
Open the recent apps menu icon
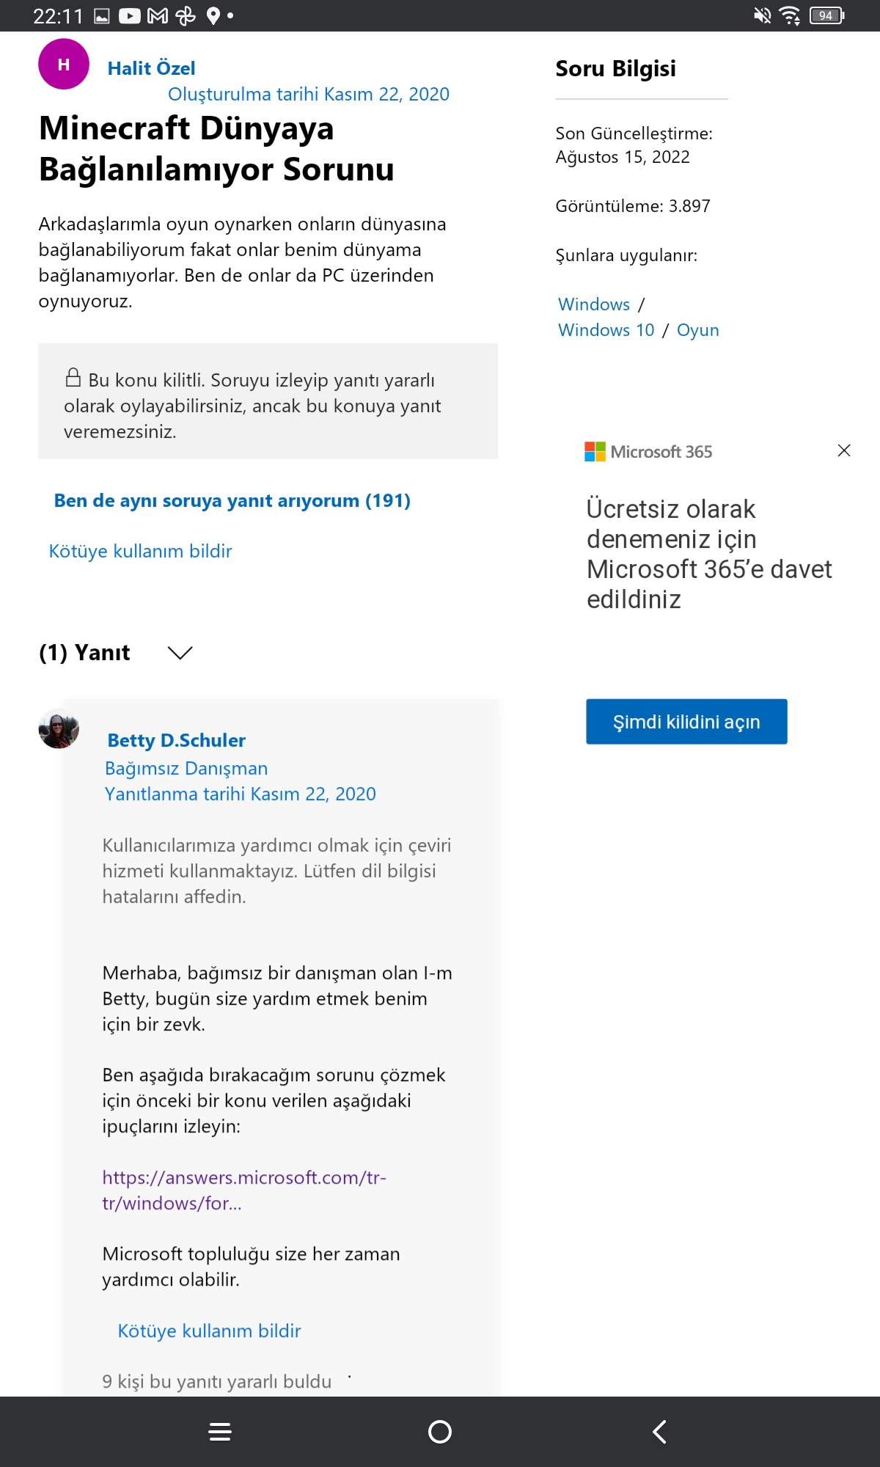[x=220, y=1431]
